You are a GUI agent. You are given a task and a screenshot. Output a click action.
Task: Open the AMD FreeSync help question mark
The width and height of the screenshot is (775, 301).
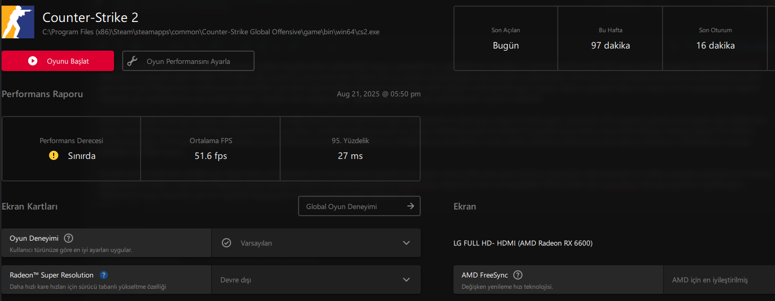point(517,275)
